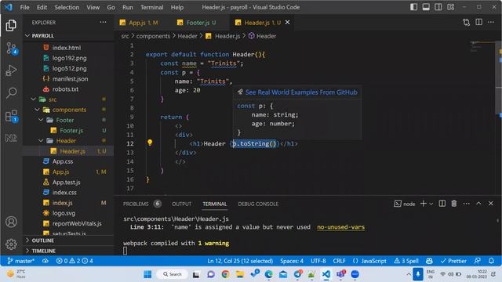Open manifest.json in explorer

(70, 78)
